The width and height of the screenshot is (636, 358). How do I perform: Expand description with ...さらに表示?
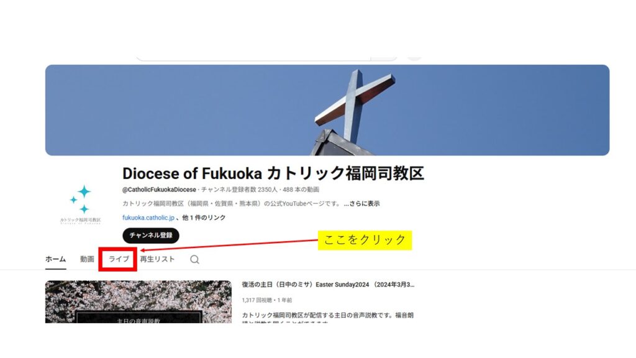point(362,204)
